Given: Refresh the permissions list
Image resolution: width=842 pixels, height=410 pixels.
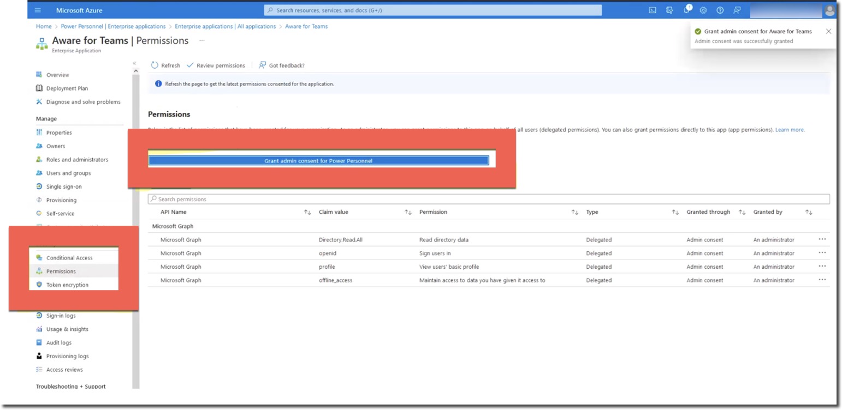Looking at the screenshot, I should click(165, 65).
